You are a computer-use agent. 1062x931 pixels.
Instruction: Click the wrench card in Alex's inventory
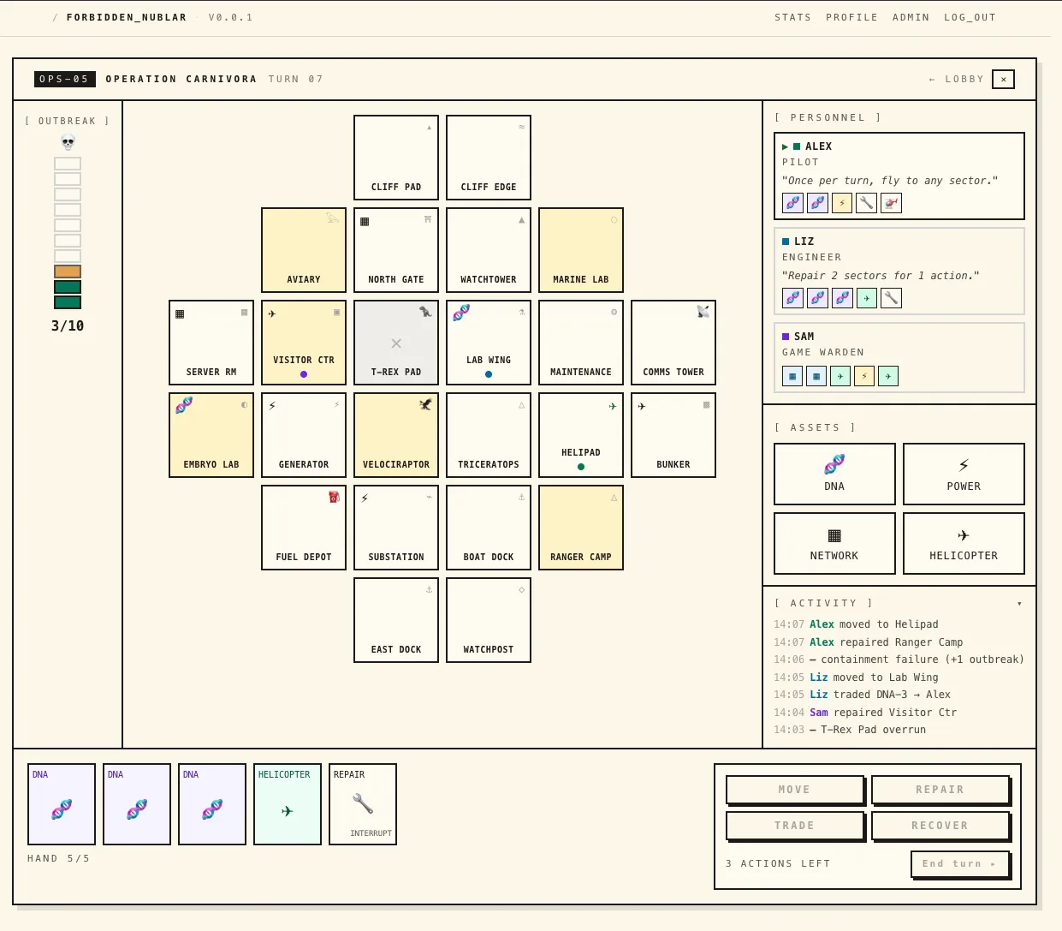click(867, 203)
